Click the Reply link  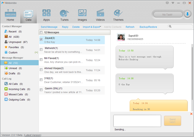(x=65, y=27)
